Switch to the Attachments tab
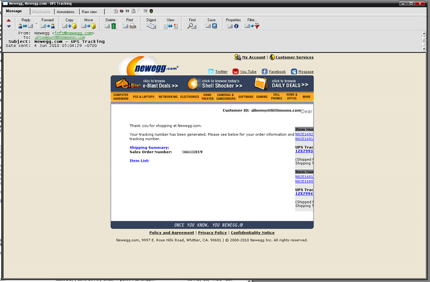Viewport: 430px width, 282px height. 41,12
